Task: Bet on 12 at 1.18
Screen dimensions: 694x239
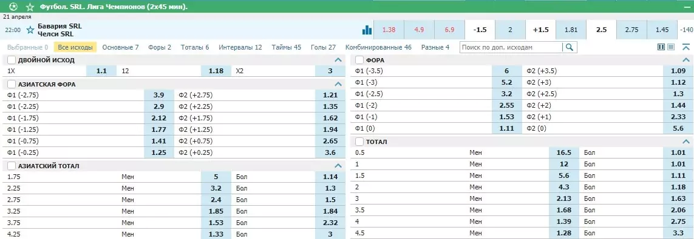Action: pos(216,71)
